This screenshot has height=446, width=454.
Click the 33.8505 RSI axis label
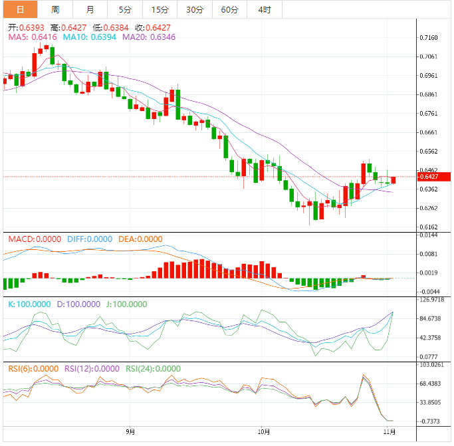[430, 403]
